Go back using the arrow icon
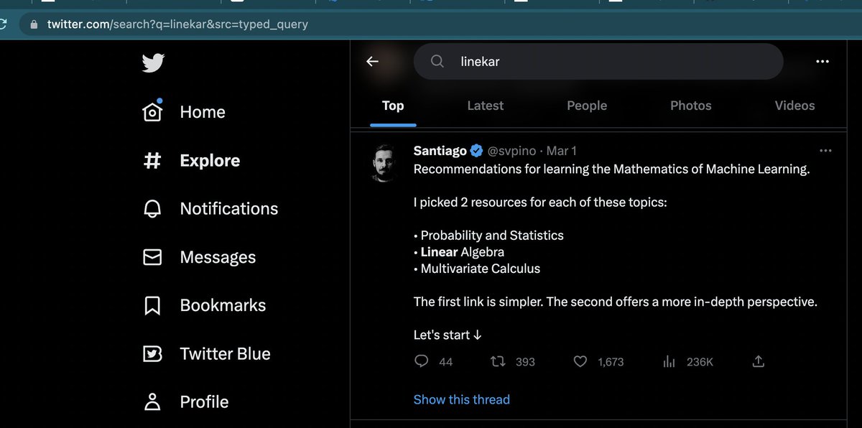 click(x=373, y=61)
